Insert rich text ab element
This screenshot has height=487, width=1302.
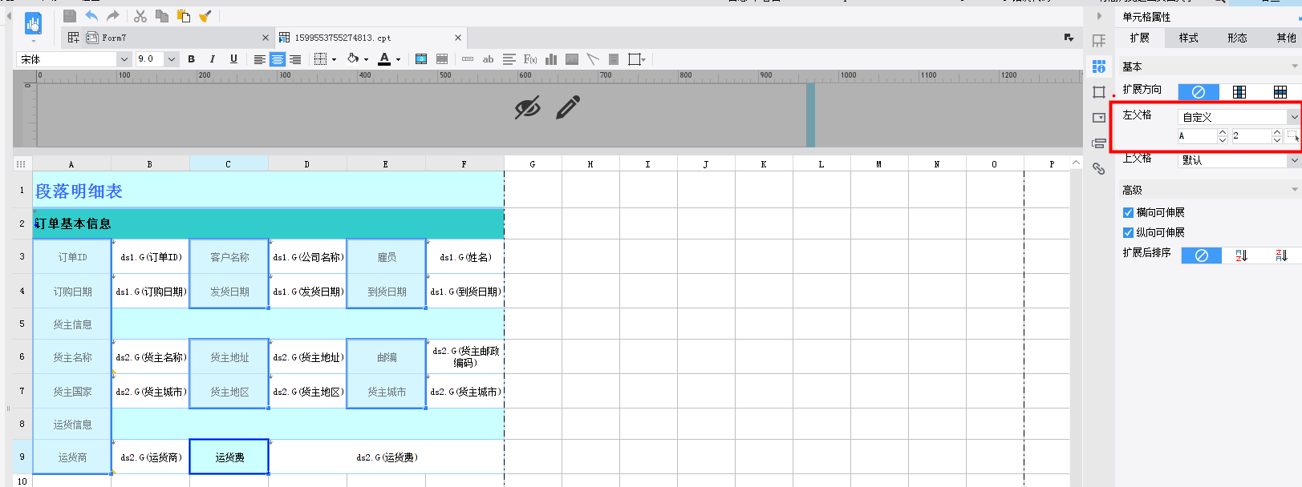pos(488,59)
